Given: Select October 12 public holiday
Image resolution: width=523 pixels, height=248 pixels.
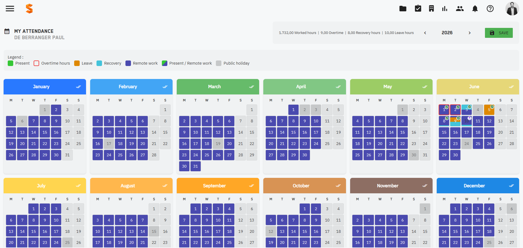Looking at the screenshot, I should [x=271, y=232].
